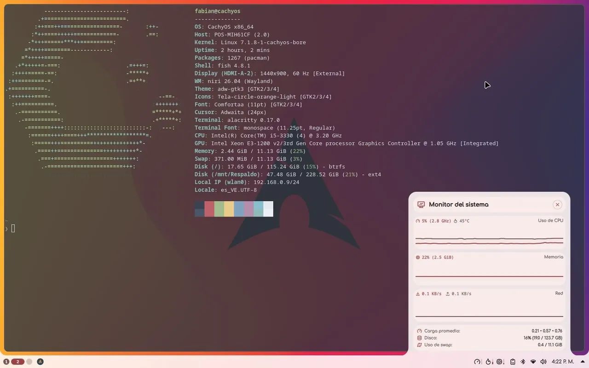The width and height of the screenshot is (589, 368).
Task: Click the green color block in the terminal palette
Action: coord(219,209)
